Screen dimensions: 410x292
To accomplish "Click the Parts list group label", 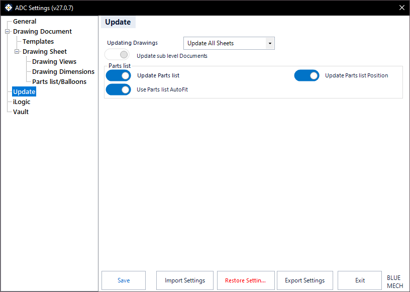I will [120, 66].
